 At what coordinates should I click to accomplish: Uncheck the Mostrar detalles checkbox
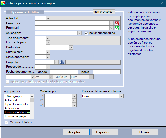click(x=7, y=122)
